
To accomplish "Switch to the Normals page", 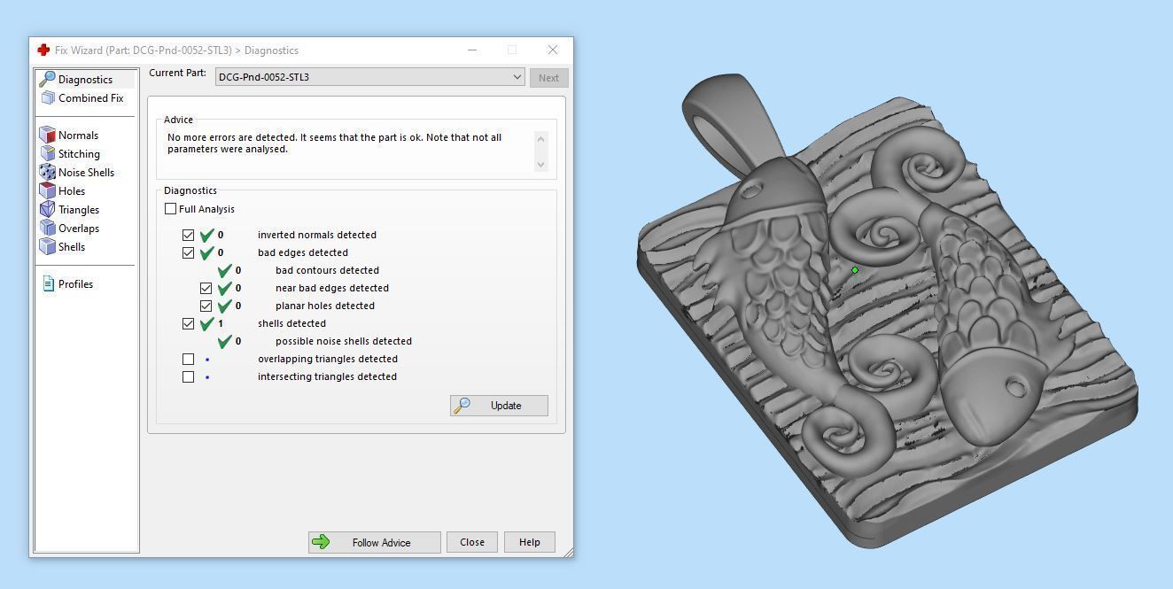I will pos(78,136).
